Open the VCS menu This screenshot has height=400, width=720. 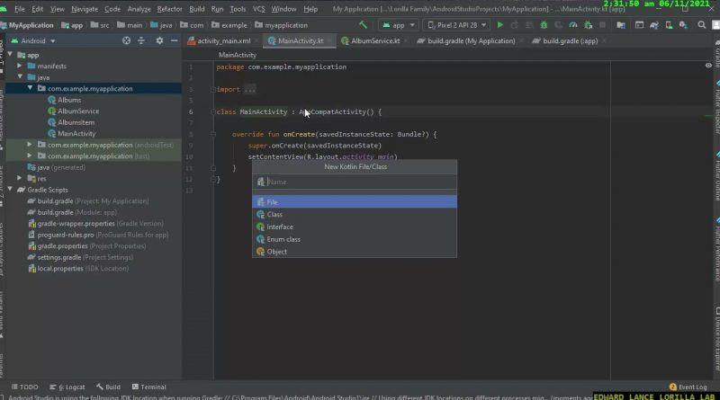pos(259,9)
